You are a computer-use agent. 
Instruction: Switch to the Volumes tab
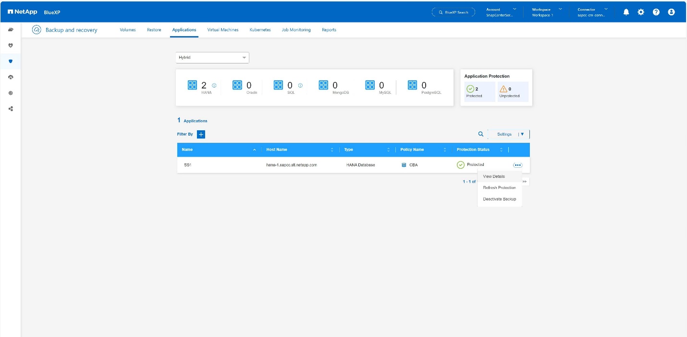128,30
